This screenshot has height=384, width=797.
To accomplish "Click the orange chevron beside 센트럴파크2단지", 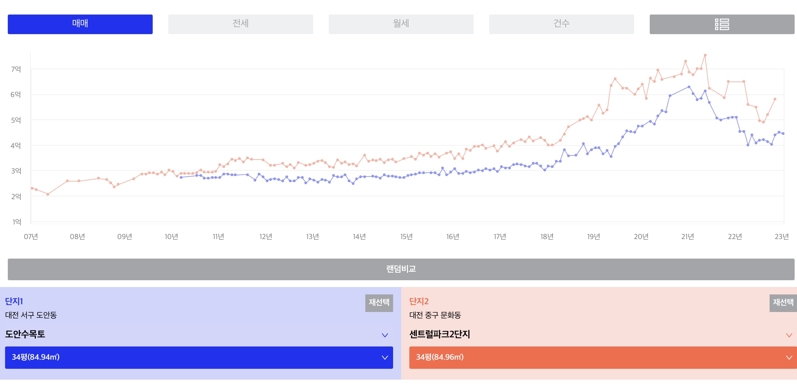I will click(789, 335).
